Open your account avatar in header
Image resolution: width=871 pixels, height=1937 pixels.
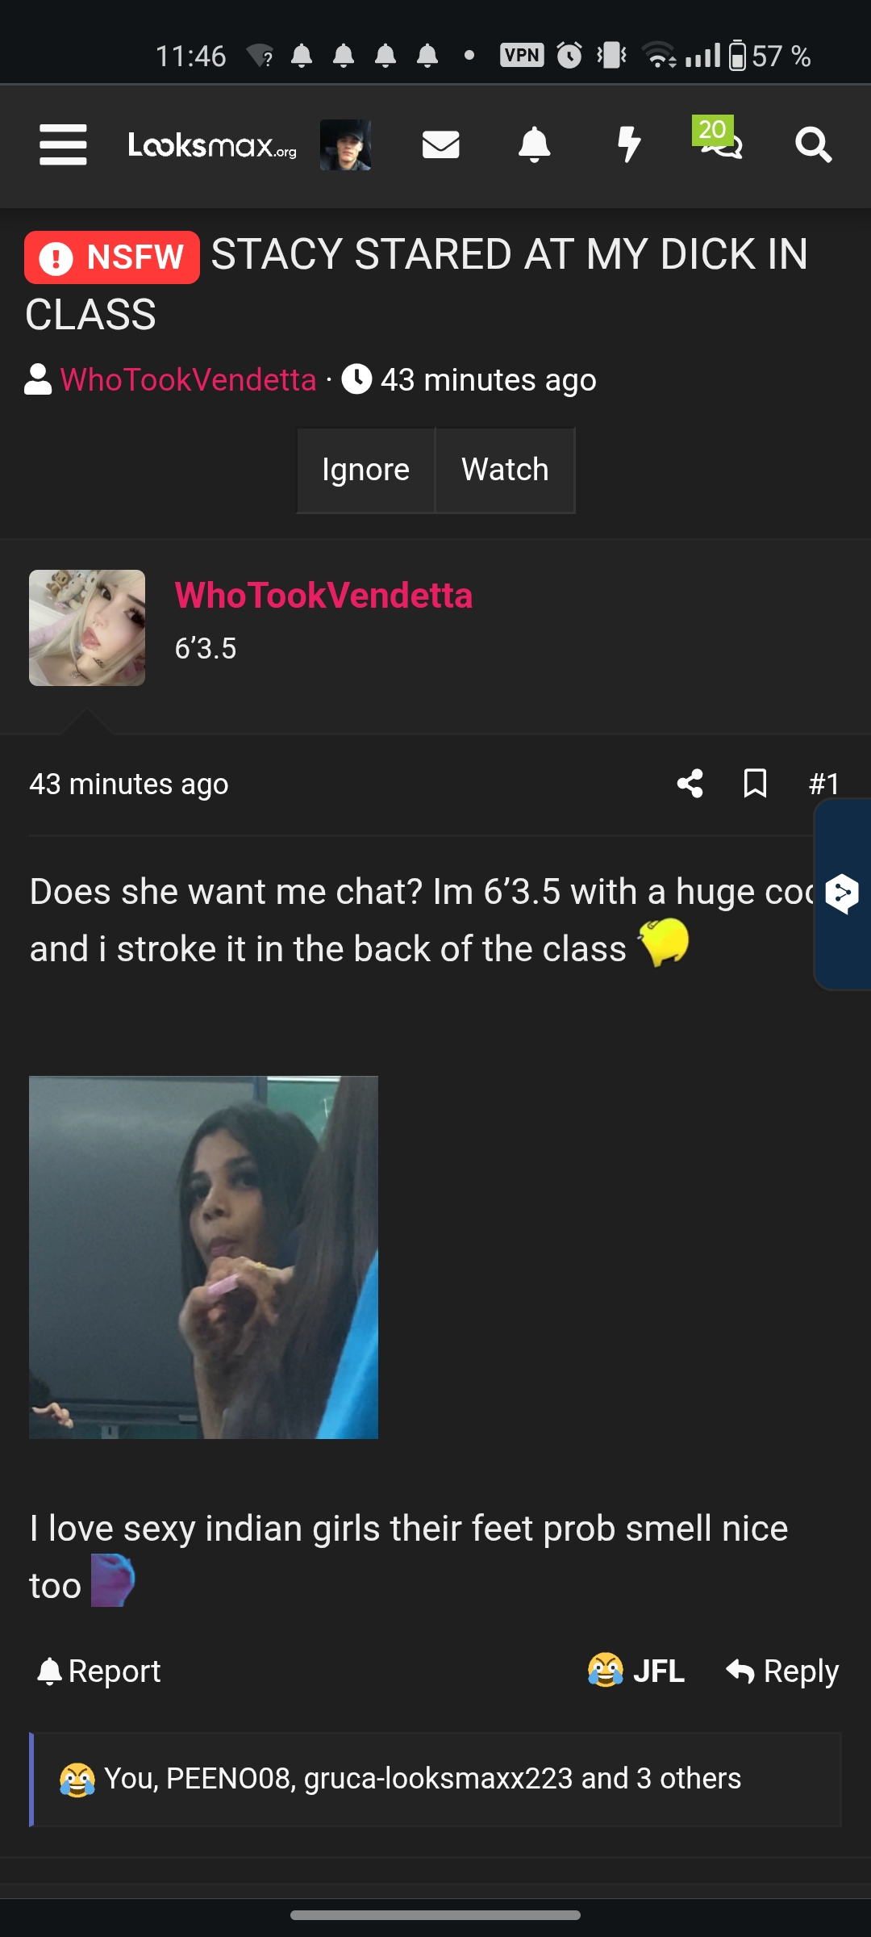pyautogui.click(x=345, y=145)
